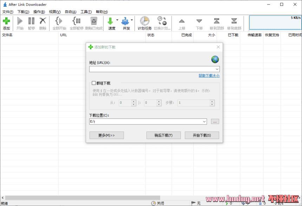Click the green plus Add (添加) toolbar icon
Viewport: 302px width, 206px height.
6,21
